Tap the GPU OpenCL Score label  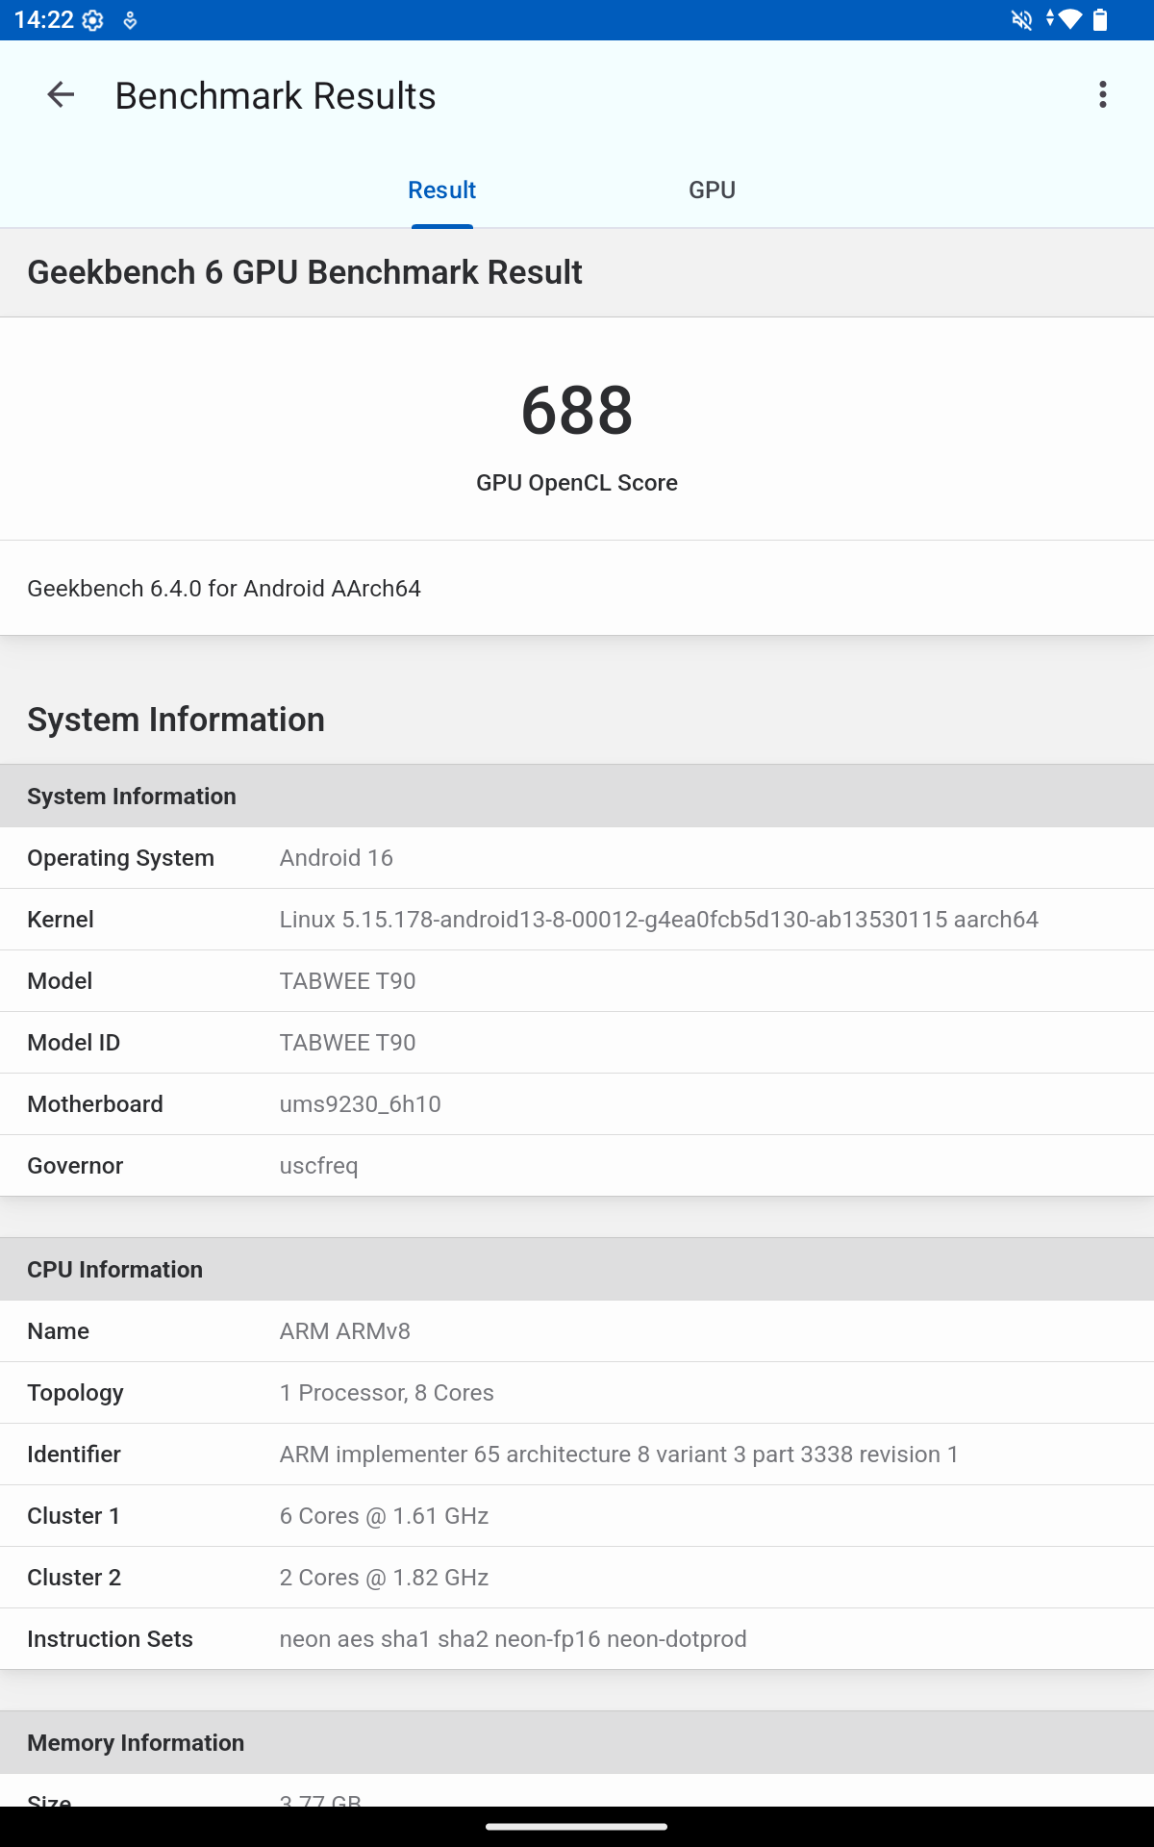(x=577, y=483)
